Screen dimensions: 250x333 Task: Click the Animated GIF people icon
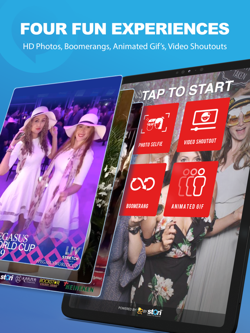point(192,182)
